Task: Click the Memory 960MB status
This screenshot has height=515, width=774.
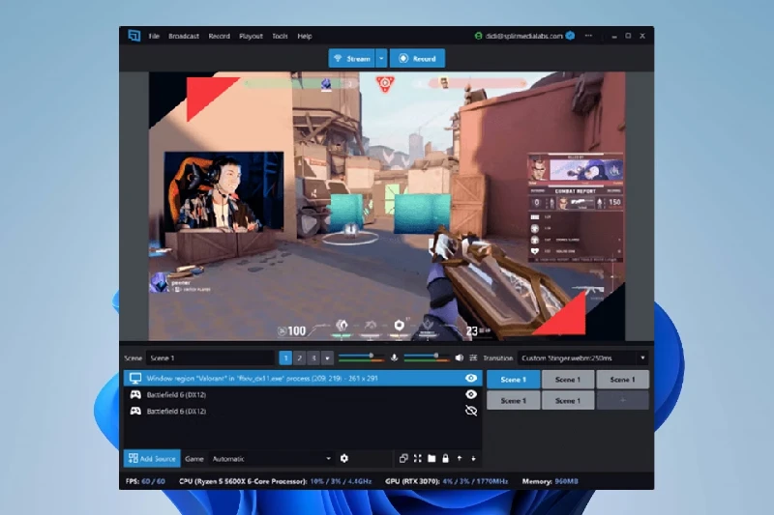Action: click(x=550, y=481)
